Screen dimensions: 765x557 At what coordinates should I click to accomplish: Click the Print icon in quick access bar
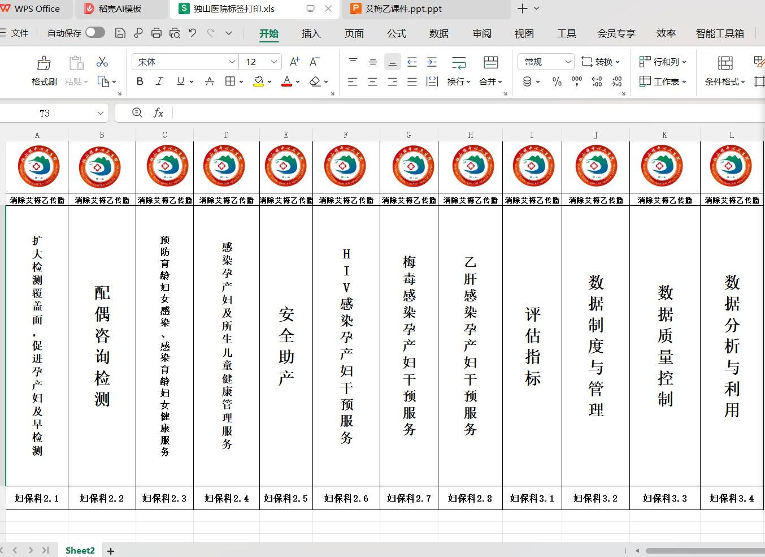click(157, 33)
